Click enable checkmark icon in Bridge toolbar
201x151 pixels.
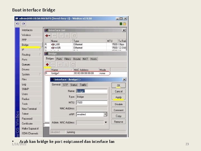(60, 65)
